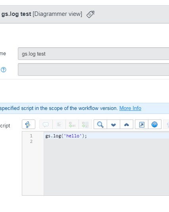Click the 'hello' string in the script
Viewport: 169px width, 212px height.
point(73,136)
